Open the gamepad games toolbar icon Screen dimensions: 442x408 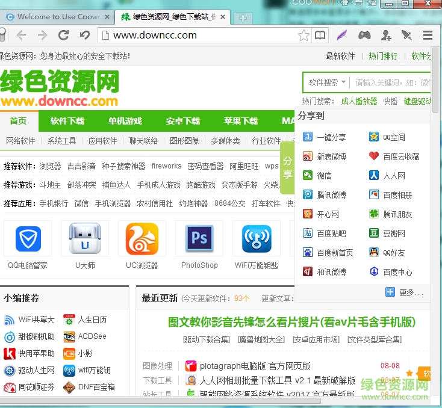(364, 35)
